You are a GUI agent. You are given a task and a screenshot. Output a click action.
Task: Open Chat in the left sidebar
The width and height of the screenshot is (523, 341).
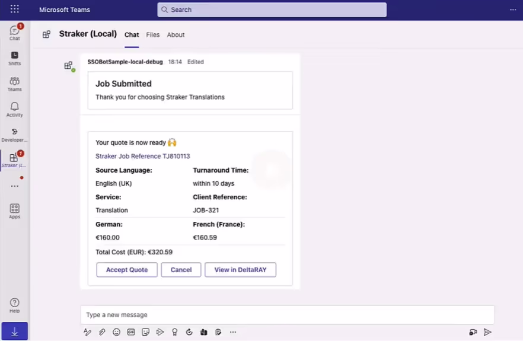click(x=15, y=33)
